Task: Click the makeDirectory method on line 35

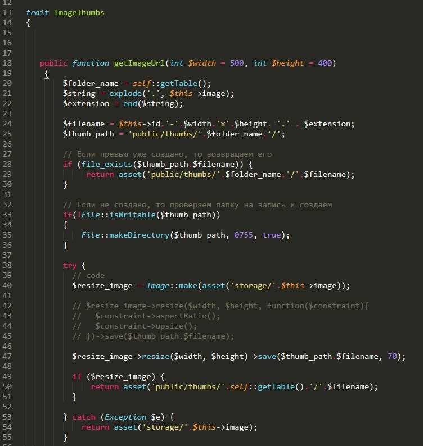Action: pyautogui.click(x=139, y=235)
